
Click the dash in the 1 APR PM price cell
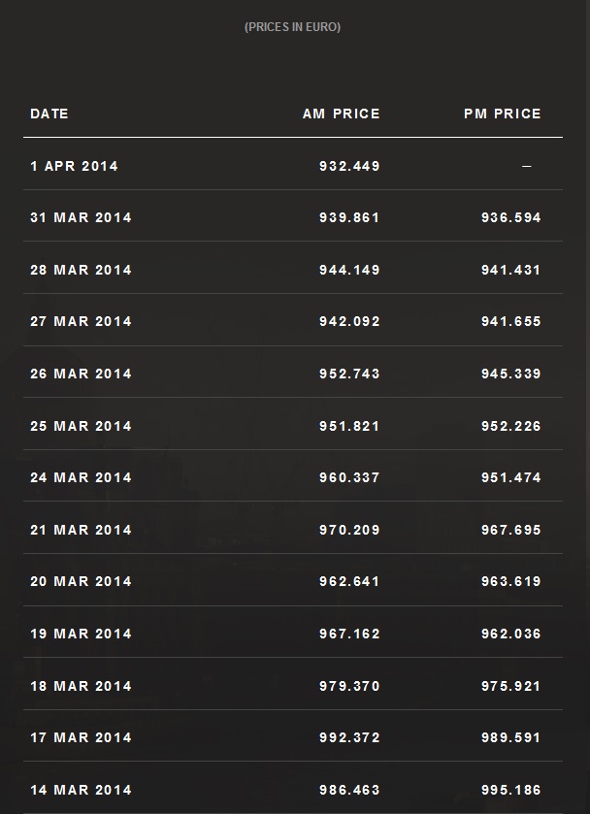coord(527,166)
